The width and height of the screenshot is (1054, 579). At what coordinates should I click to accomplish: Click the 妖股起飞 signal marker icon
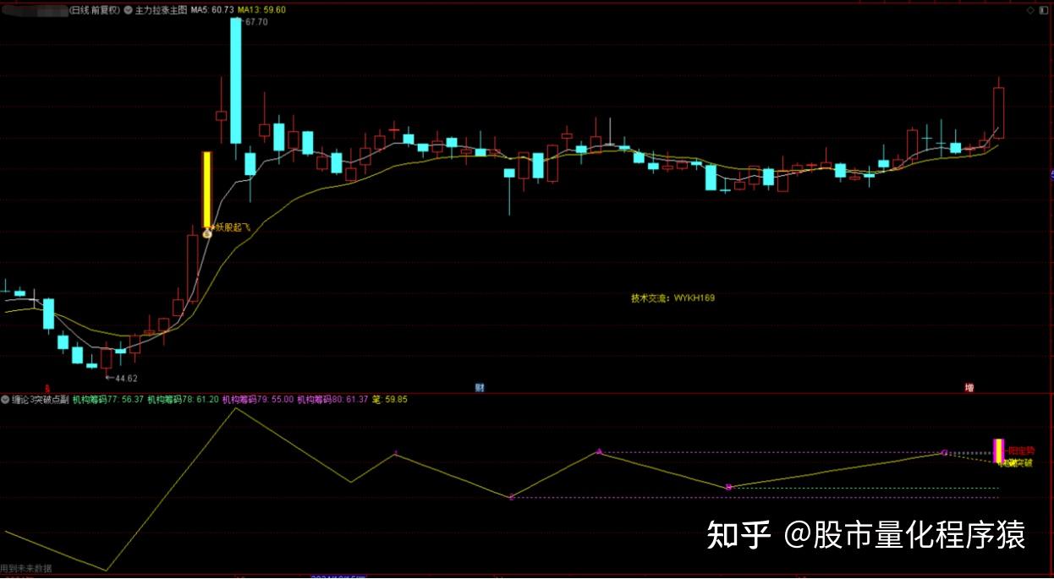[x=207, y=234]
